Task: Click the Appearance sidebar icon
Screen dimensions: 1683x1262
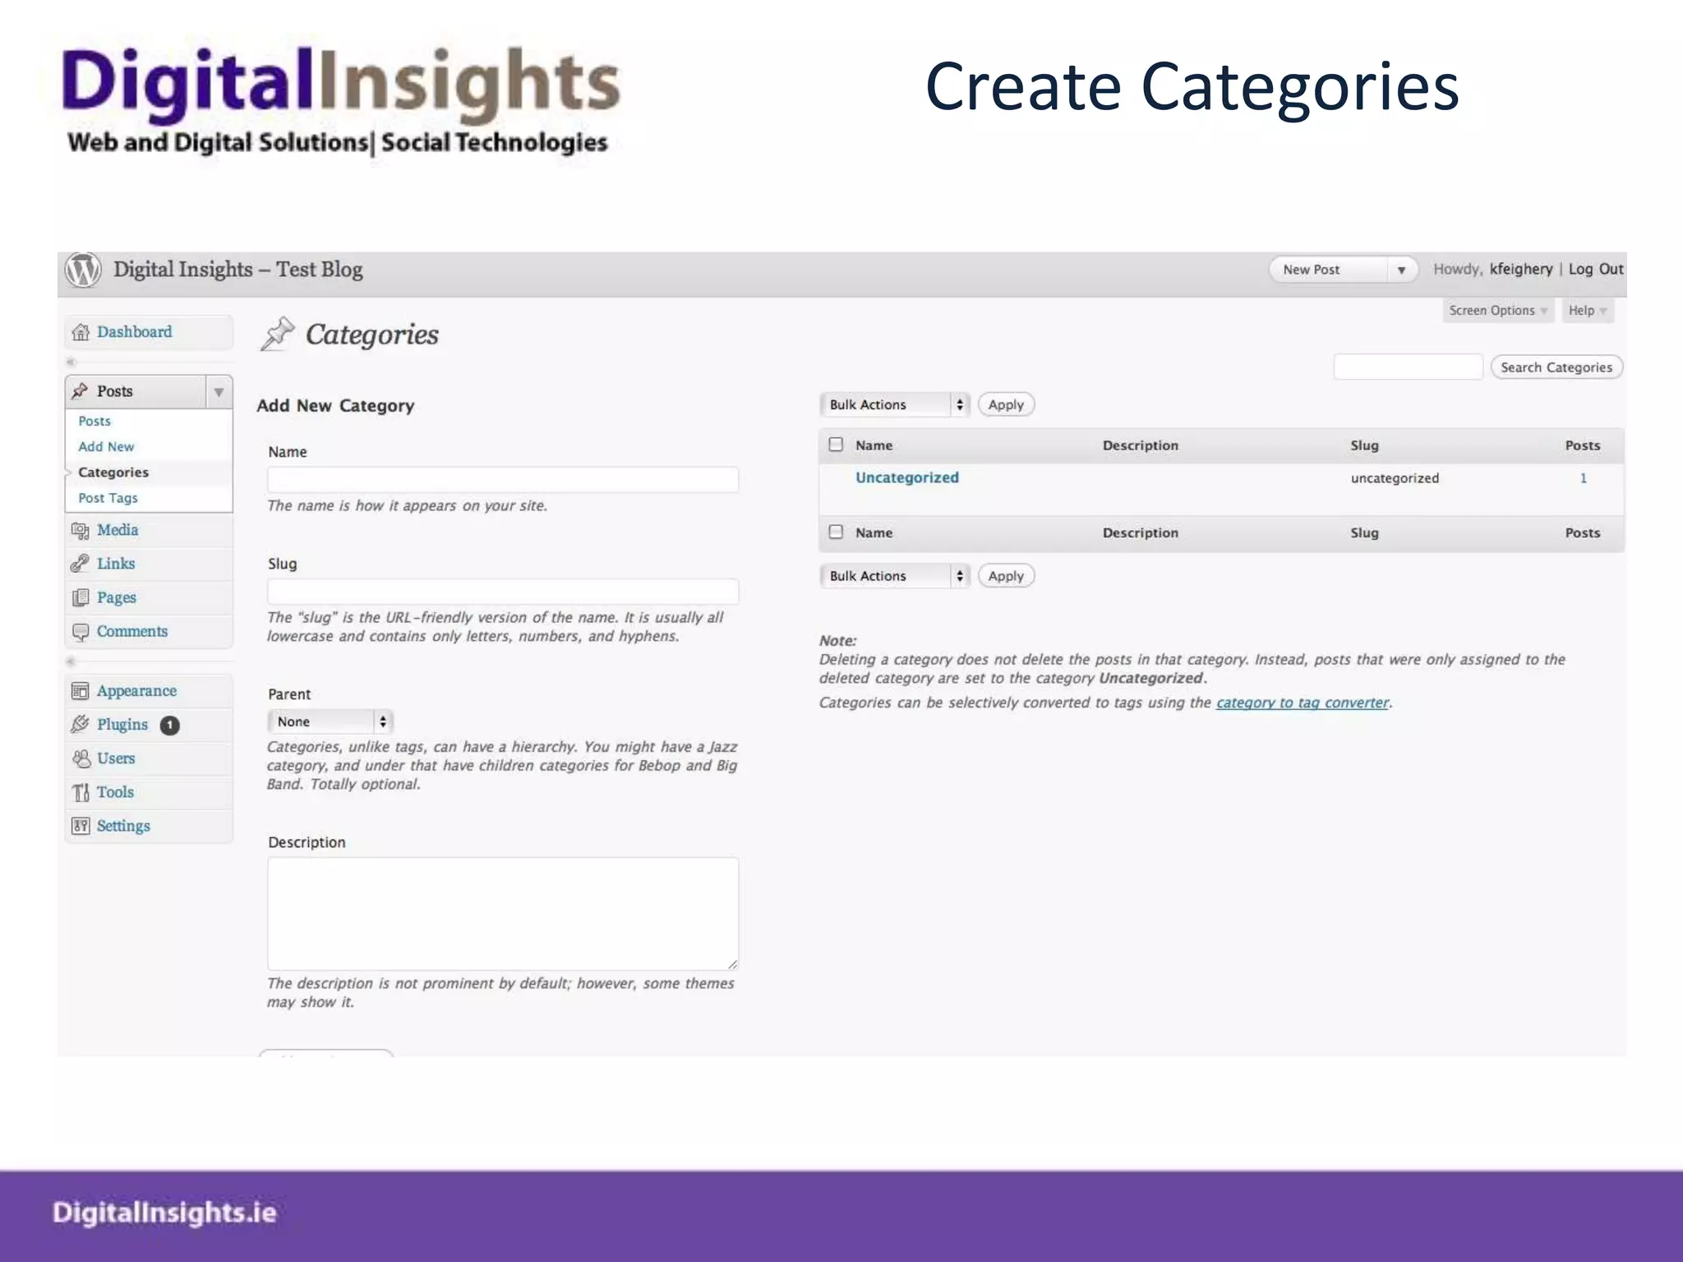Action: click(80, 691)
